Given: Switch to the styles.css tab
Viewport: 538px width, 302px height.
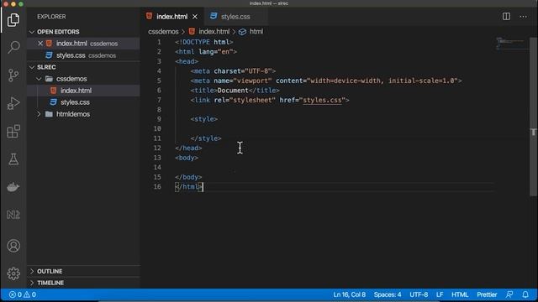Looking at the screenshot, I should (235, 17).
